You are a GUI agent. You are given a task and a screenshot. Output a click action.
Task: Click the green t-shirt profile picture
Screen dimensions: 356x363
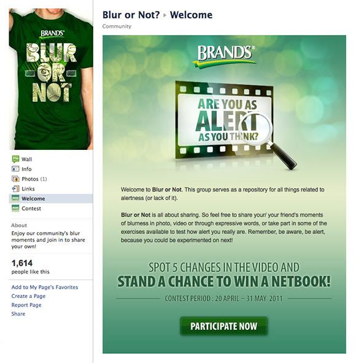click(51, 79)
